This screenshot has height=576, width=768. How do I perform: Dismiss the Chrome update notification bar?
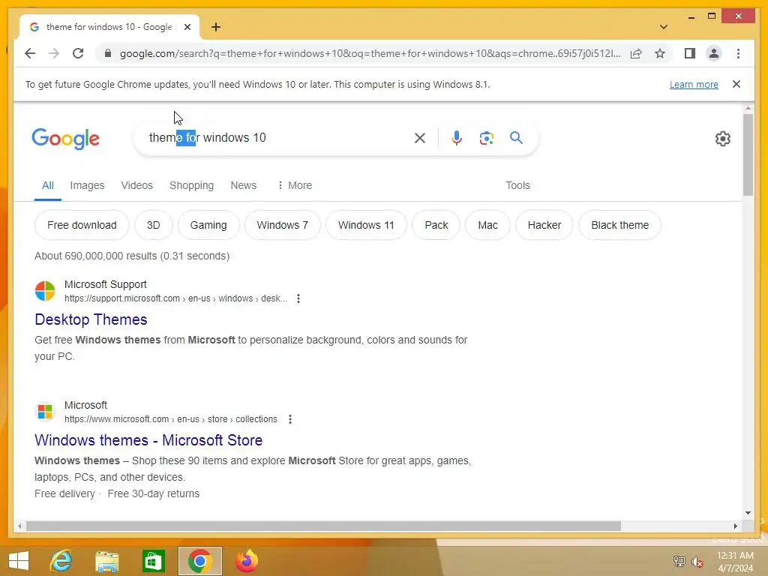[x=736, y=84]
